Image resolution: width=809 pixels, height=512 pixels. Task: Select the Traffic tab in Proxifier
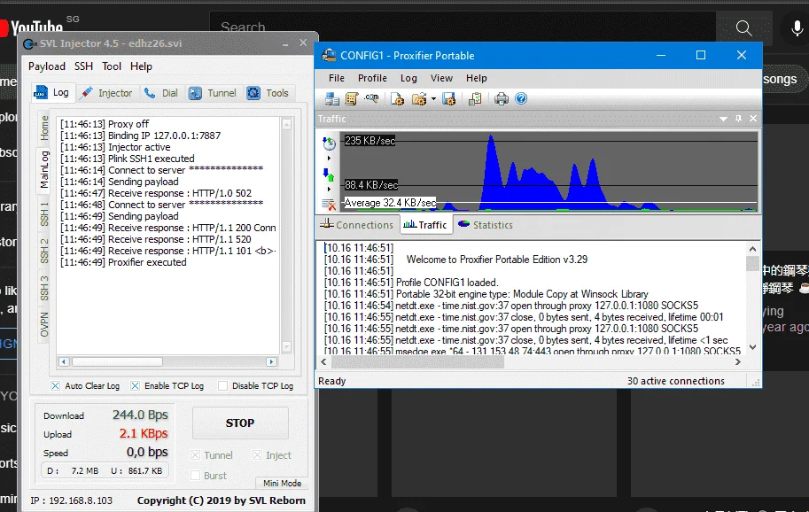pos(425,225)
